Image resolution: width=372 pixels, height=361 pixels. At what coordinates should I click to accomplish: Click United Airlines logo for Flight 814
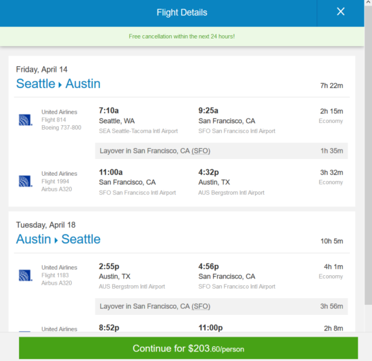pyautogui.click(x=26, y=120)
